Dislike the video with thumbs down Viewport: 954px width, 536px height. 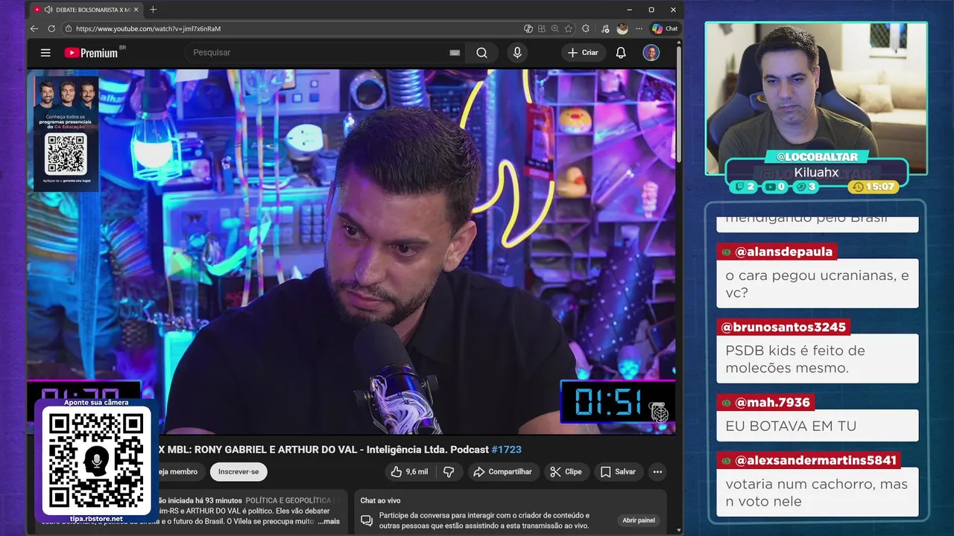point(449,472)
